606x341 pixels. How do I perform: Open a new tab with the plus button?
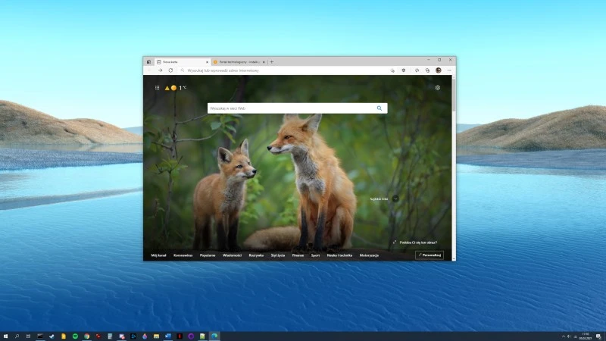point(272,62)
